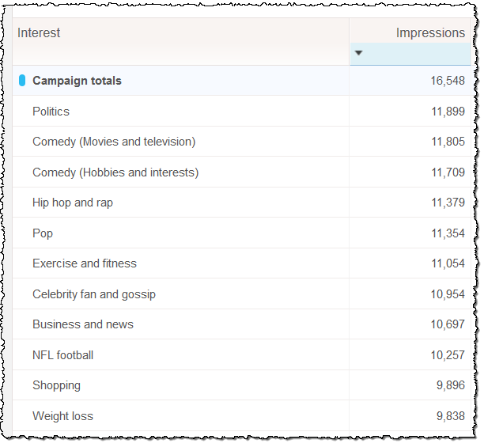The height and width of the screenshot is (447, 484).
Task: Click Comedy (Hobbies and interests) row
Action: [115, 172]
